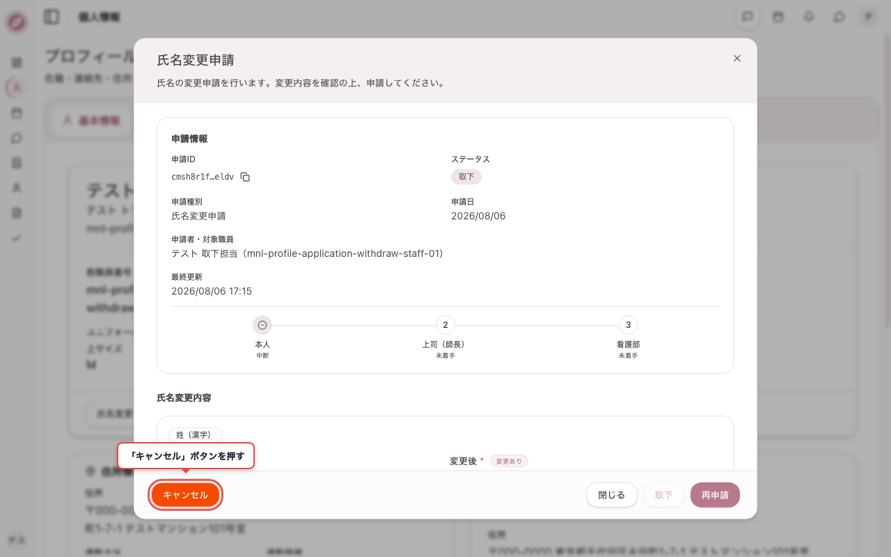Open the checkmark icon in the left sidebar
Screen dimensions: 891x557
coord(17,238)
